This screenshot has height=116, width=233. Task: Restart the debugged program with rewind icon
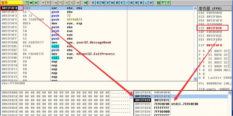31,3
